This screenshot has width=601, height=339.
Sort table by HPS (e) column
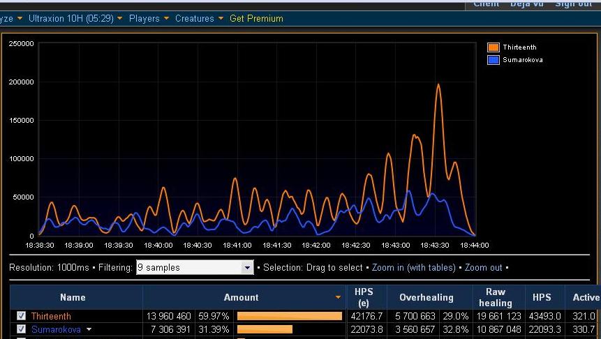[x=364, y=297]
